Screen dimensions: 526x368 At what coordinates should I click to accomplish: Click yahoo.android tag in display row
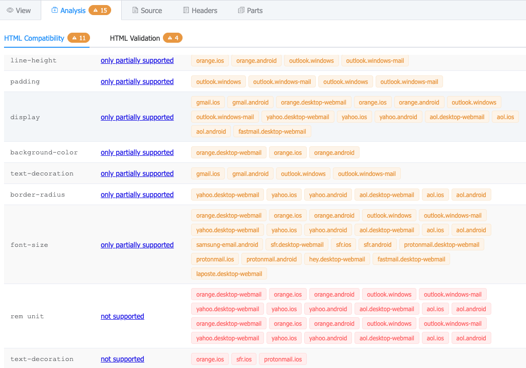pyautogui.click(x=398, y=117)
